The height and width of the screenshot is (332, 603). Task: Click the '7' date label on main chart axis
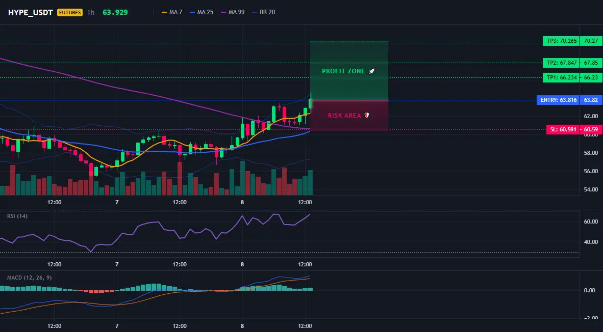click(117, 202)
